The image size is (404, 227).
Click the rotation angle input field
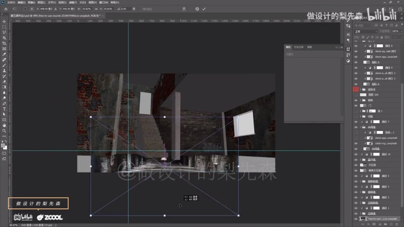[x=126, y=9]
